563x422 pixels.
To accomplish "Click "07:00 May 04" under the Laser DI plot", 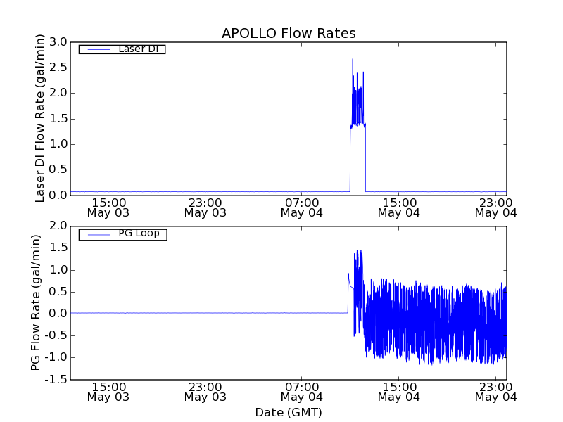I will pos(302,207).
